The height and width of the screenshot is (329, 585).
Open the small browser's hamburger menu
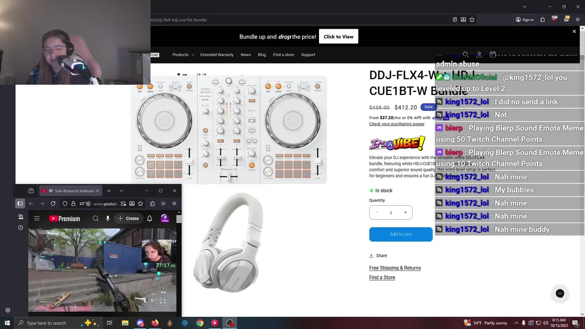pos(174,204)
